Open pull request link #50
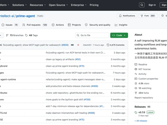The width and height of the screenshot is (167, 125). (78, 59)
